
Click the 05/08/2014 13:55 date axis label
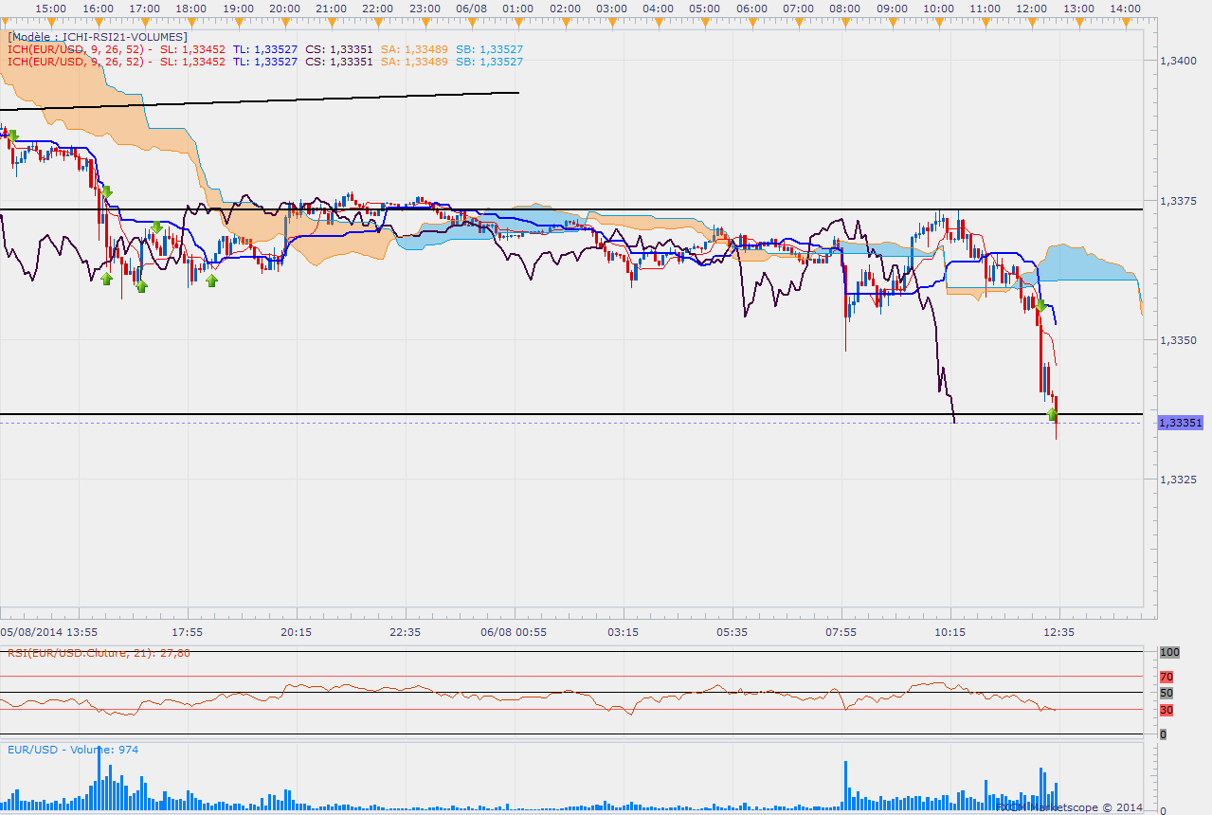[x=48, y=631]
